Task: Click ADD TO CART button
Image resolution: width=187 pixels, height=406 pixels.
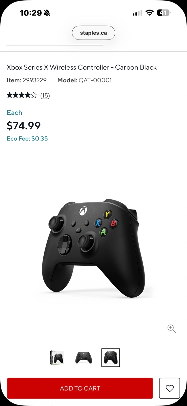Action: tap(80, 388)
